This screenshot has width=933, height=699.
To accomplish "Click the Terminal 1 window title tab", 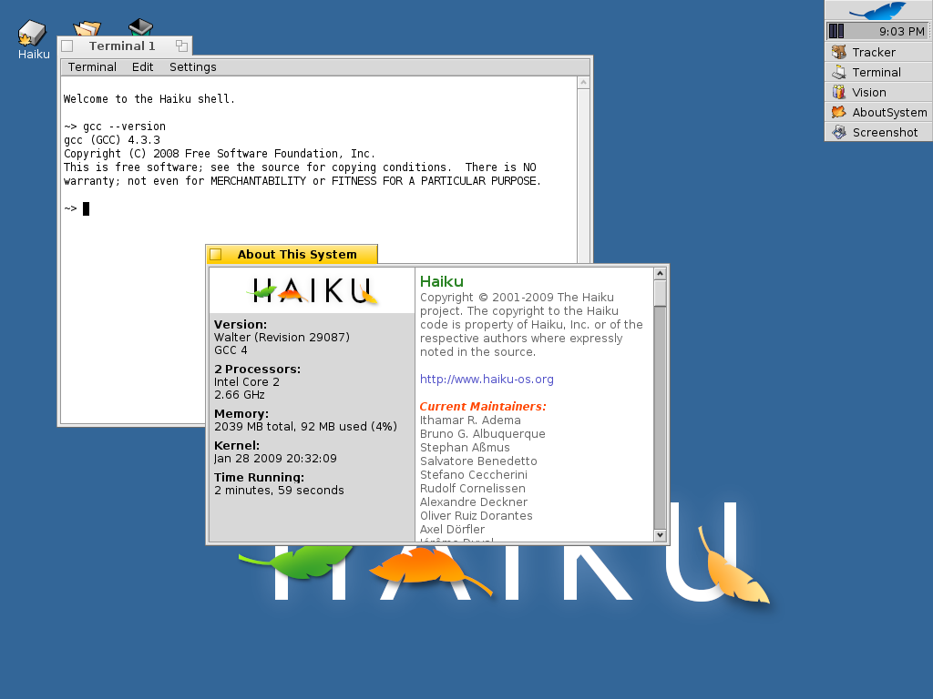I will tap(122, 46).
